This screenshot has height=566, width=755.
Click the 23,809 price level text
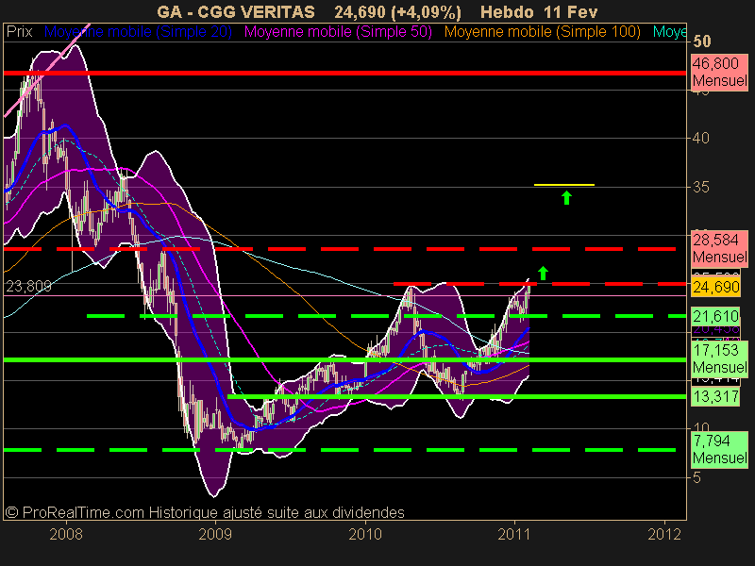pos(28,287)
